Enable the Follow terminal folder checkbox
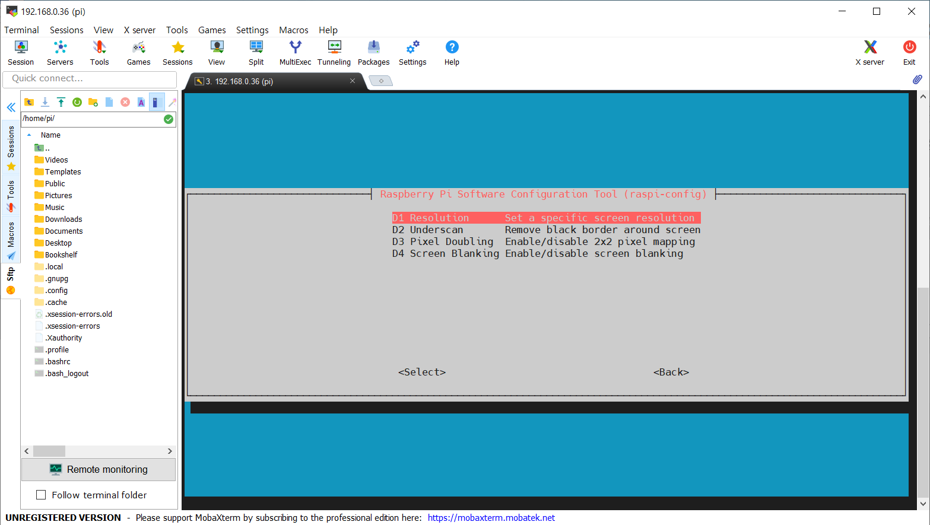 tap(41, 495)
